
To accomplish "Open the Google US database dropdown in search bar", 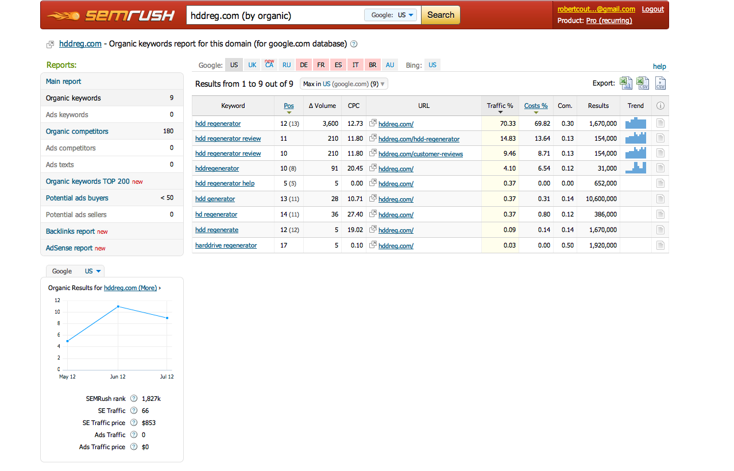I will click(x=391, y=15).
